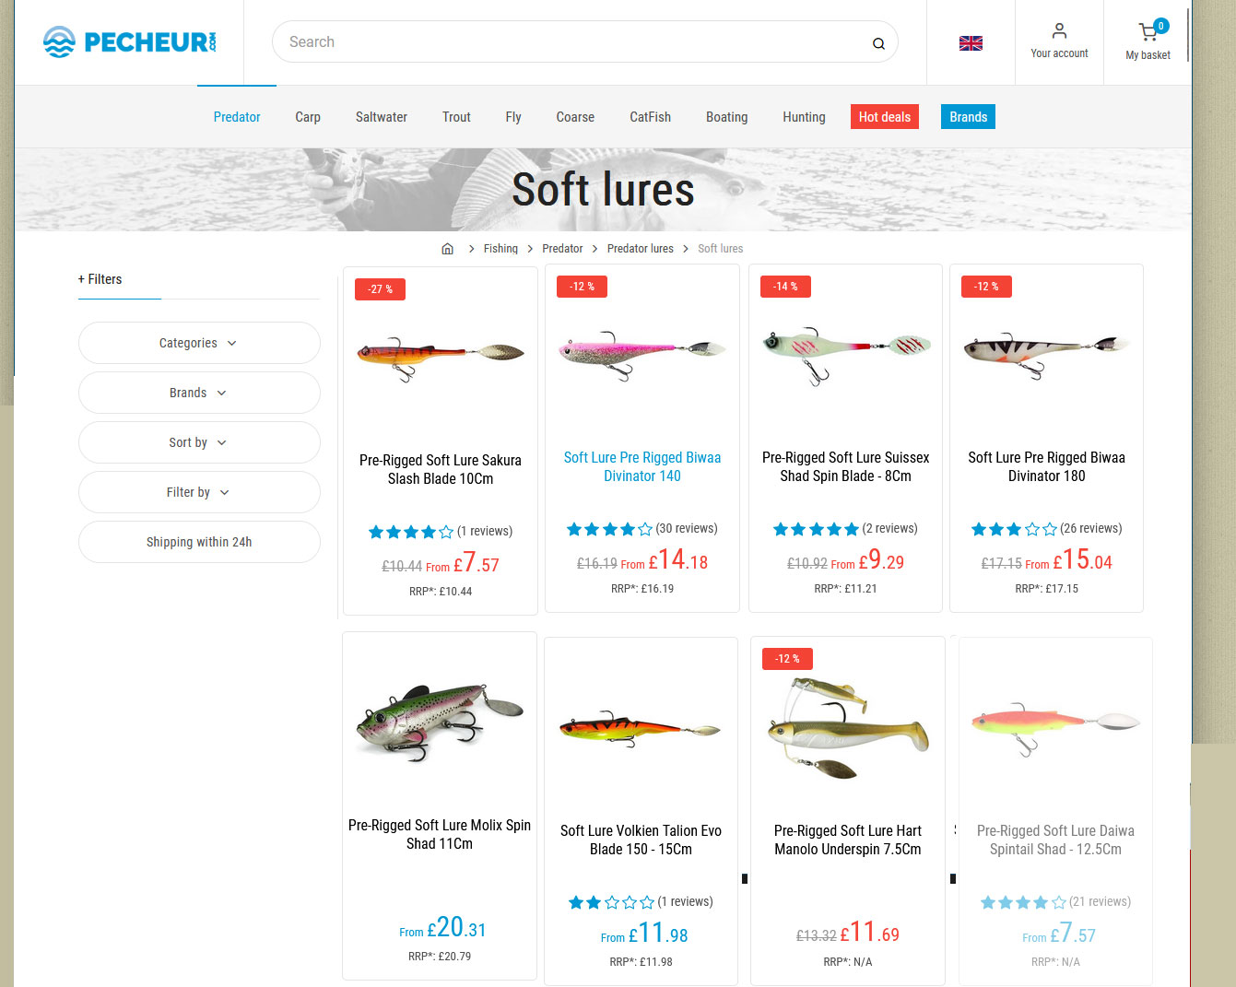Click the home icon in breadcrumb

pyautogui.click(x=447, y=249)
